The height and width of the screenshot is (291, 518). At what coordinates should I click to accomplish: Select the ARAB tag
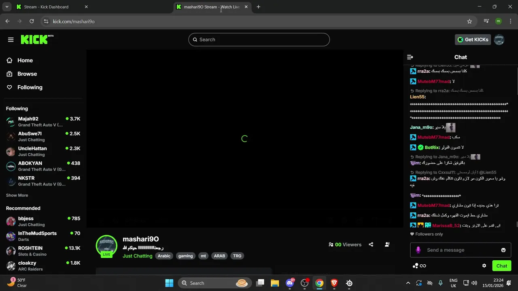click(x=219, y=256)
